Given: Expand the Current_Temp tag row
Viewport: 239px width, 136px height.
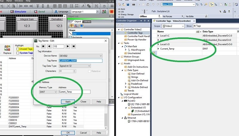Looking at the screenshot, I should [x=158, y=49].
